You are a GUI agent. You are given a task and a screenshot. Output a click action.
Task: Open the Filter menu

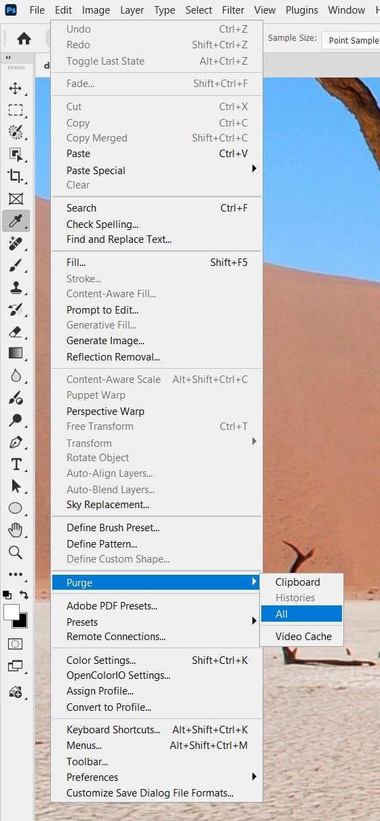click(x=233, y=10)
